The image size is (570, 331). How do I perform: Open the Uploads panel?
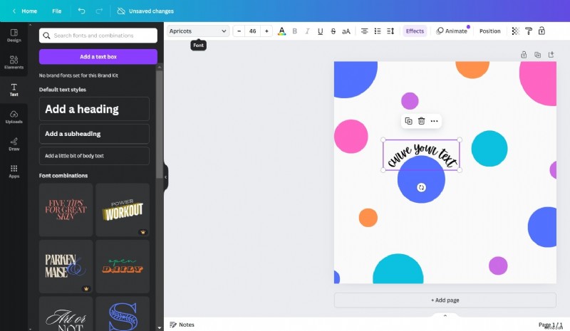click(x=14, y=116)
